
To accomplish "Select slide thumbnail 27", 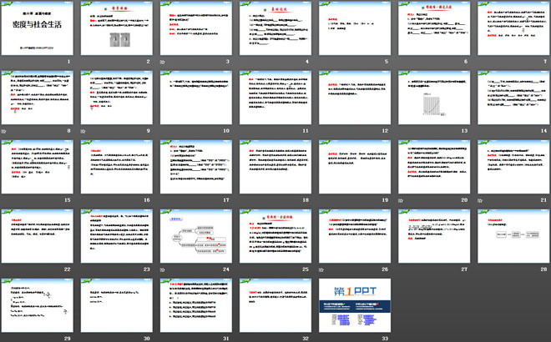I will point(434,236).
